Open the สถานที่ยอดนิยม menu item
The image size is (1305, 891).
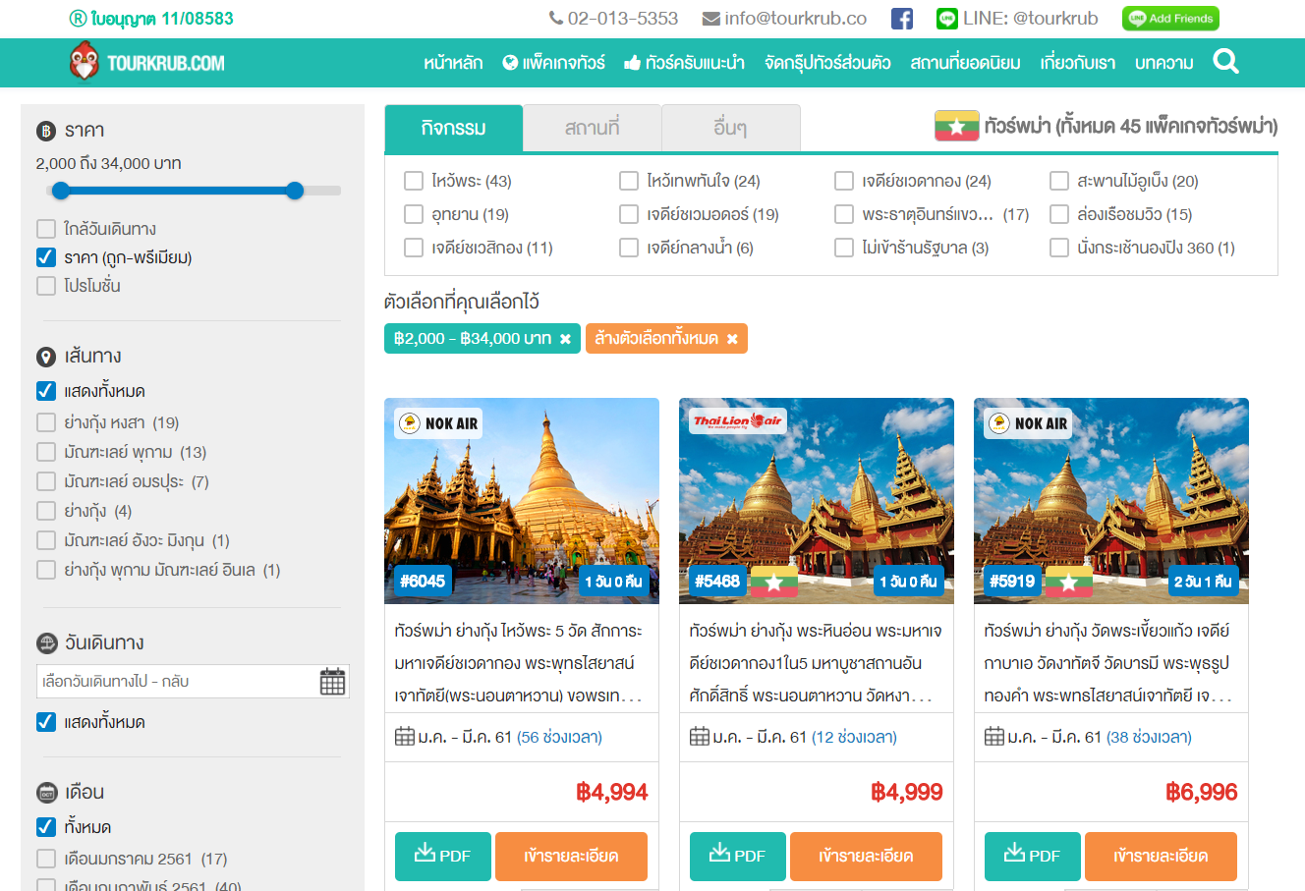965,63
